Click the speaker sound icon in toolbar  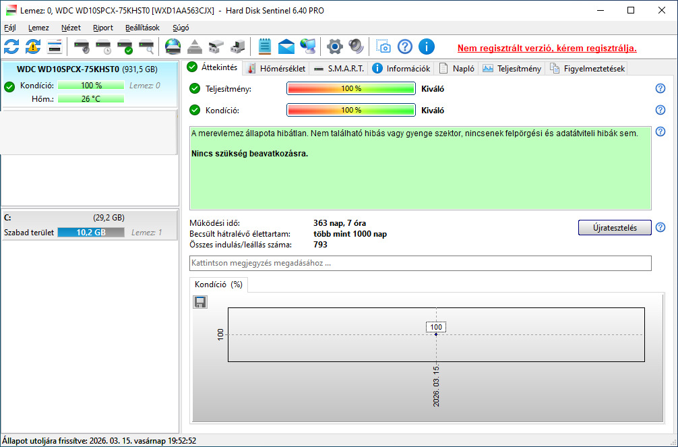point(357,47)
